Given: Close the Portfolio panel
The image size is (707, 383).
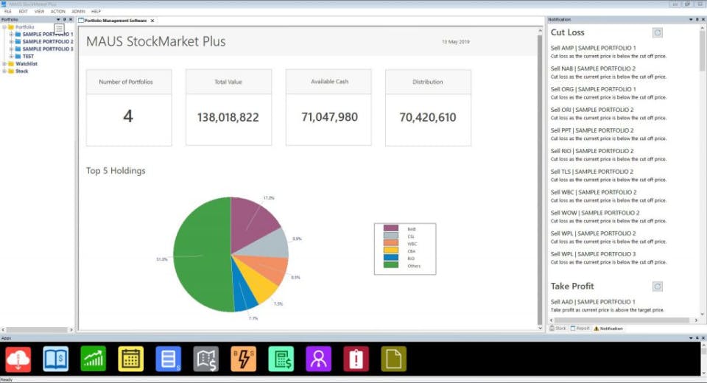Looking at the screenshot, I should 71,19.
